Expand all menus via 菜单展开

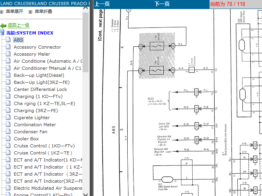pyautogui.click(x=14, y=11)
